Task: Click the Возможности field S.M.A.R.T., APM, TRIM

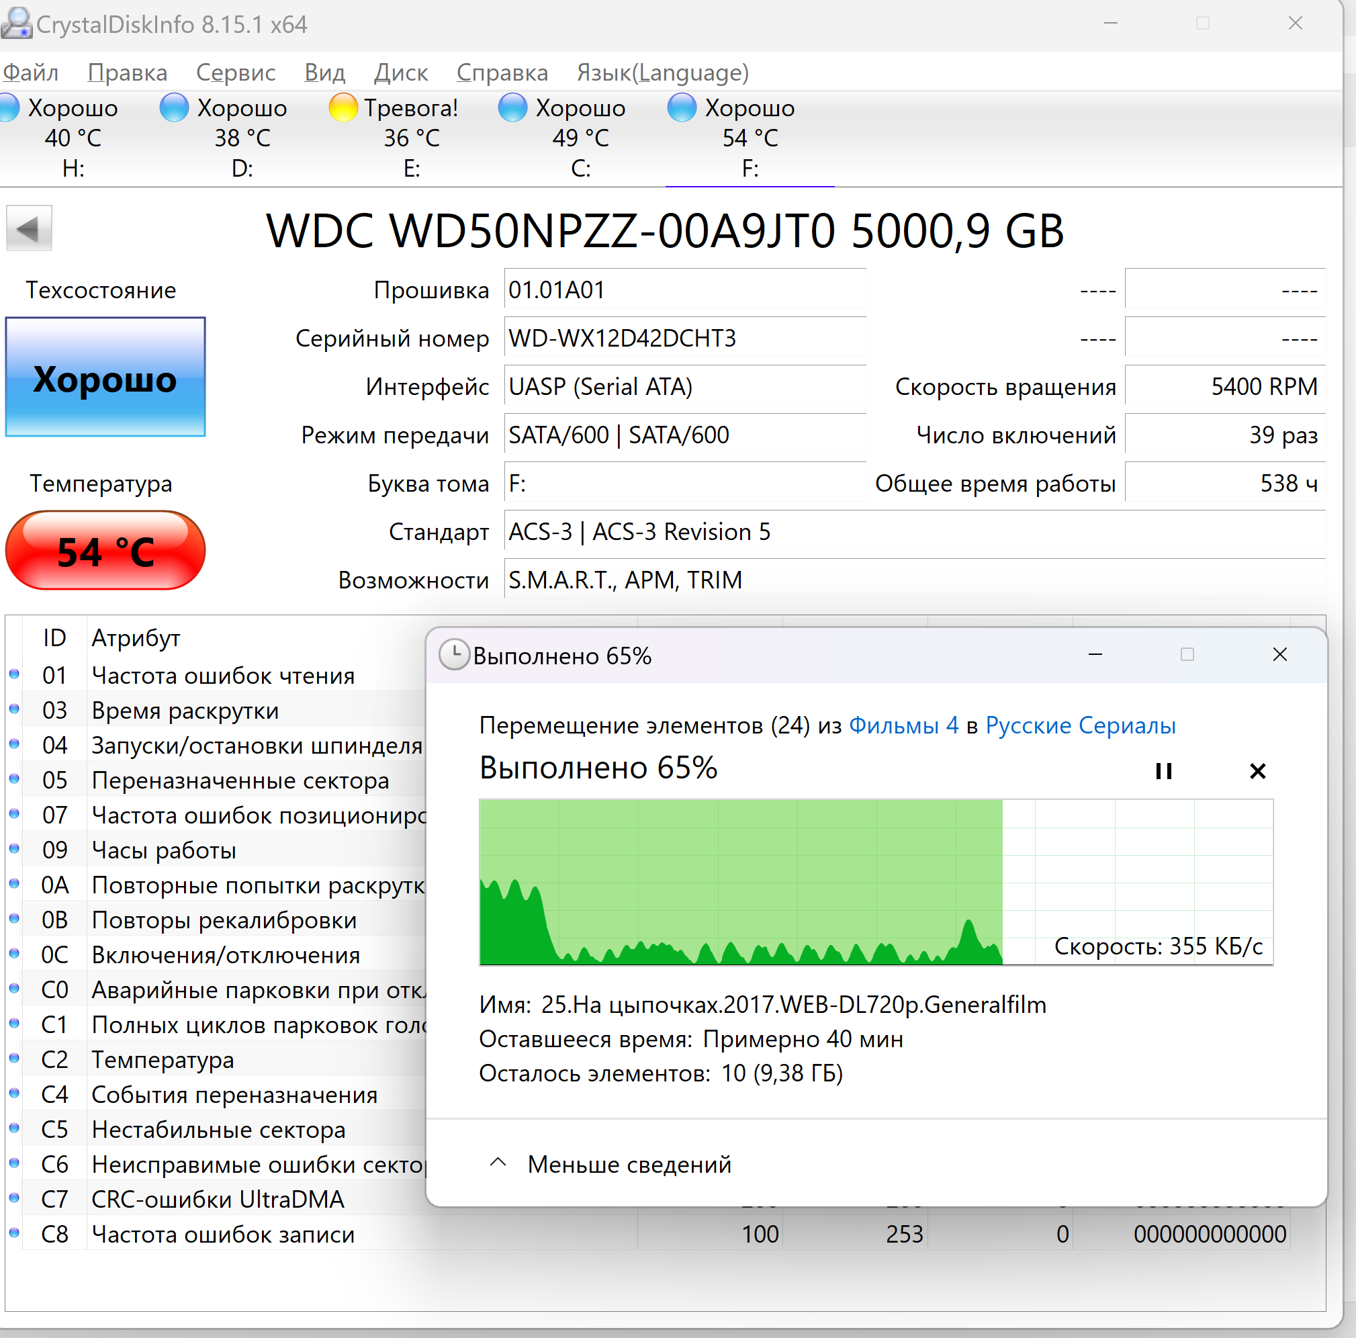Action: (915, 580)
